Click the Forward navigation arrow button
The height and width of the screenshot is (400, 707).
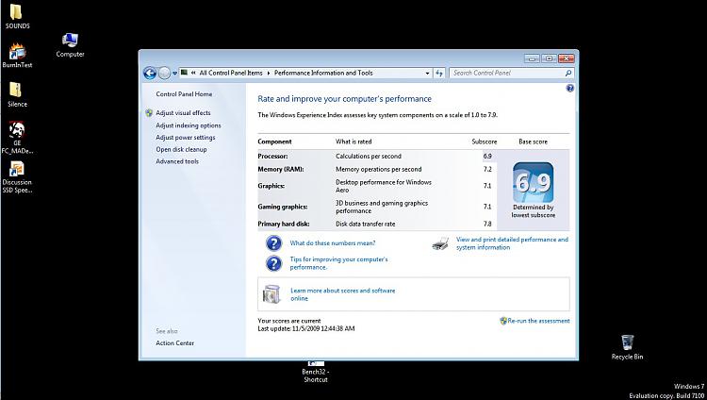[x=165, y=73]
